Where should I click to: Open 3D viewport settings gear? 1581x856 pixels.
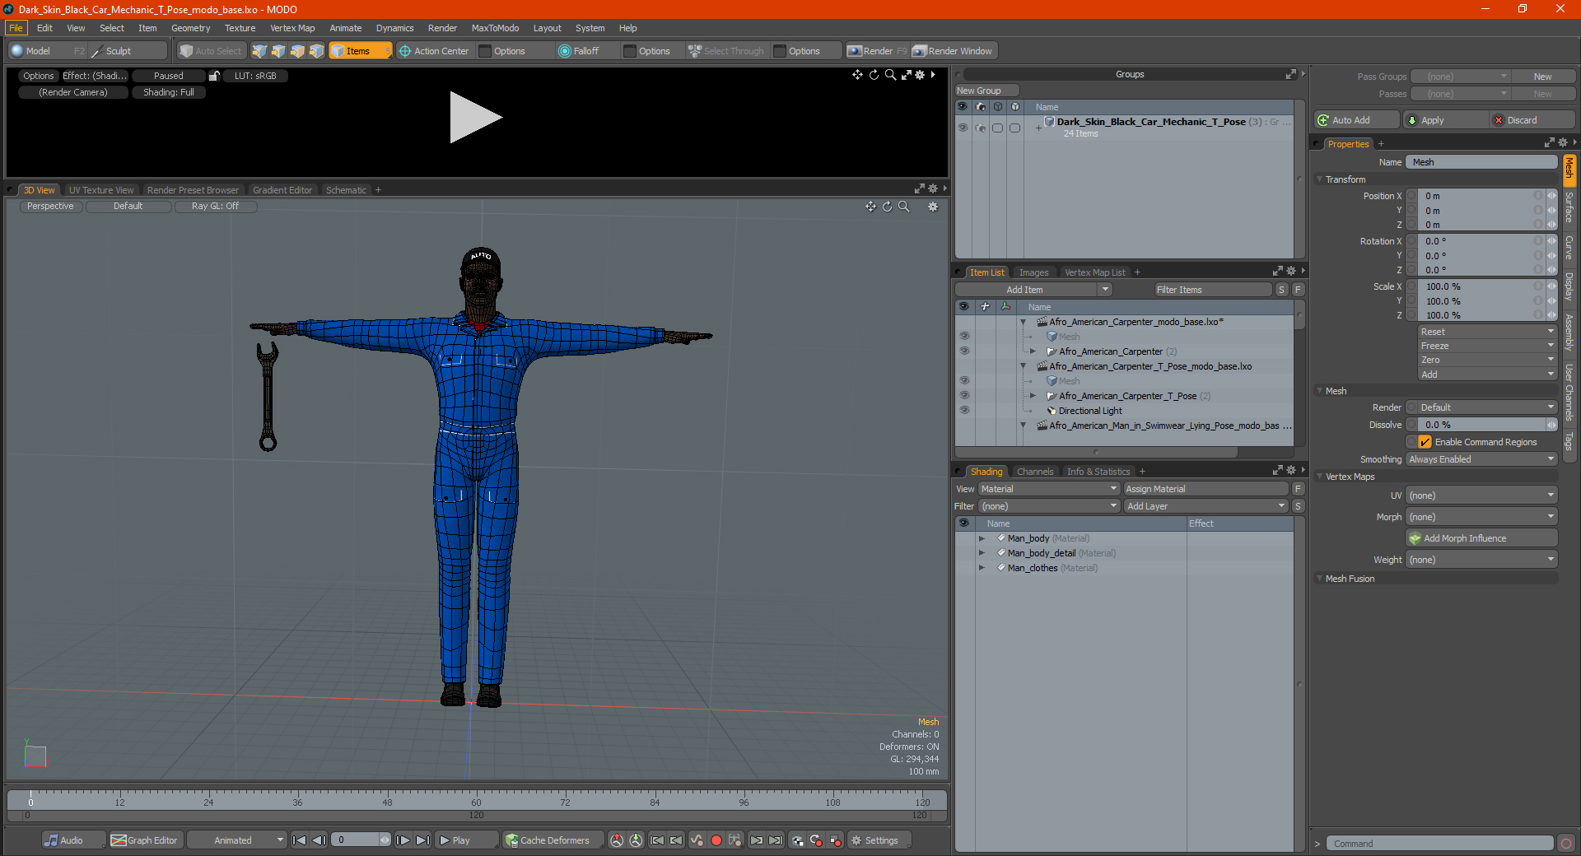point(933,207)
